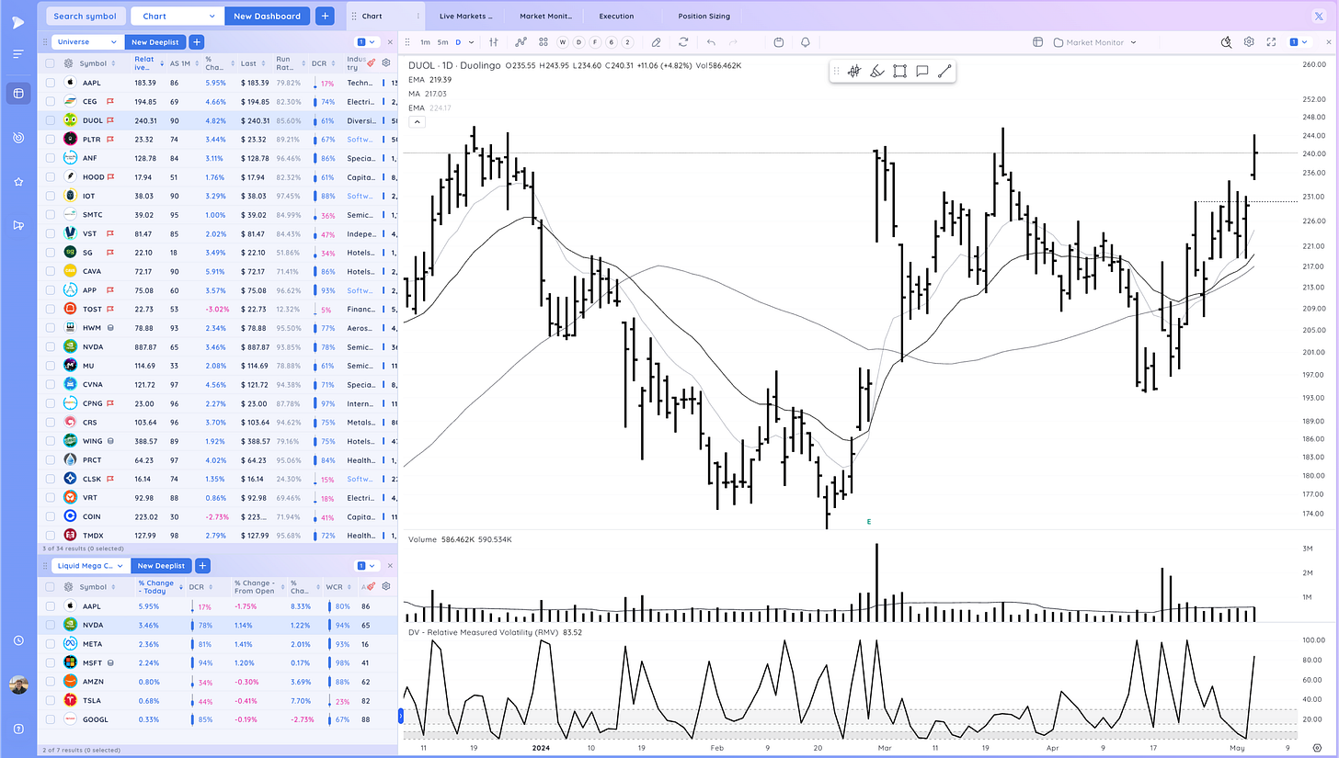This screenshot has width=1339, height=758.
Task: Tick the TSLA checkbox in Liquid Mega list
Action: click(51, 701)
